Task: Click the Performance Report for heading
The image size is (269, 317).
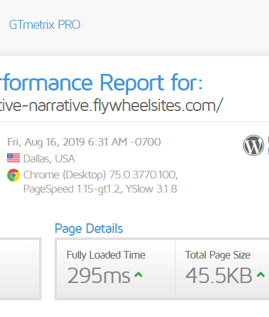Action: point(101,83)
